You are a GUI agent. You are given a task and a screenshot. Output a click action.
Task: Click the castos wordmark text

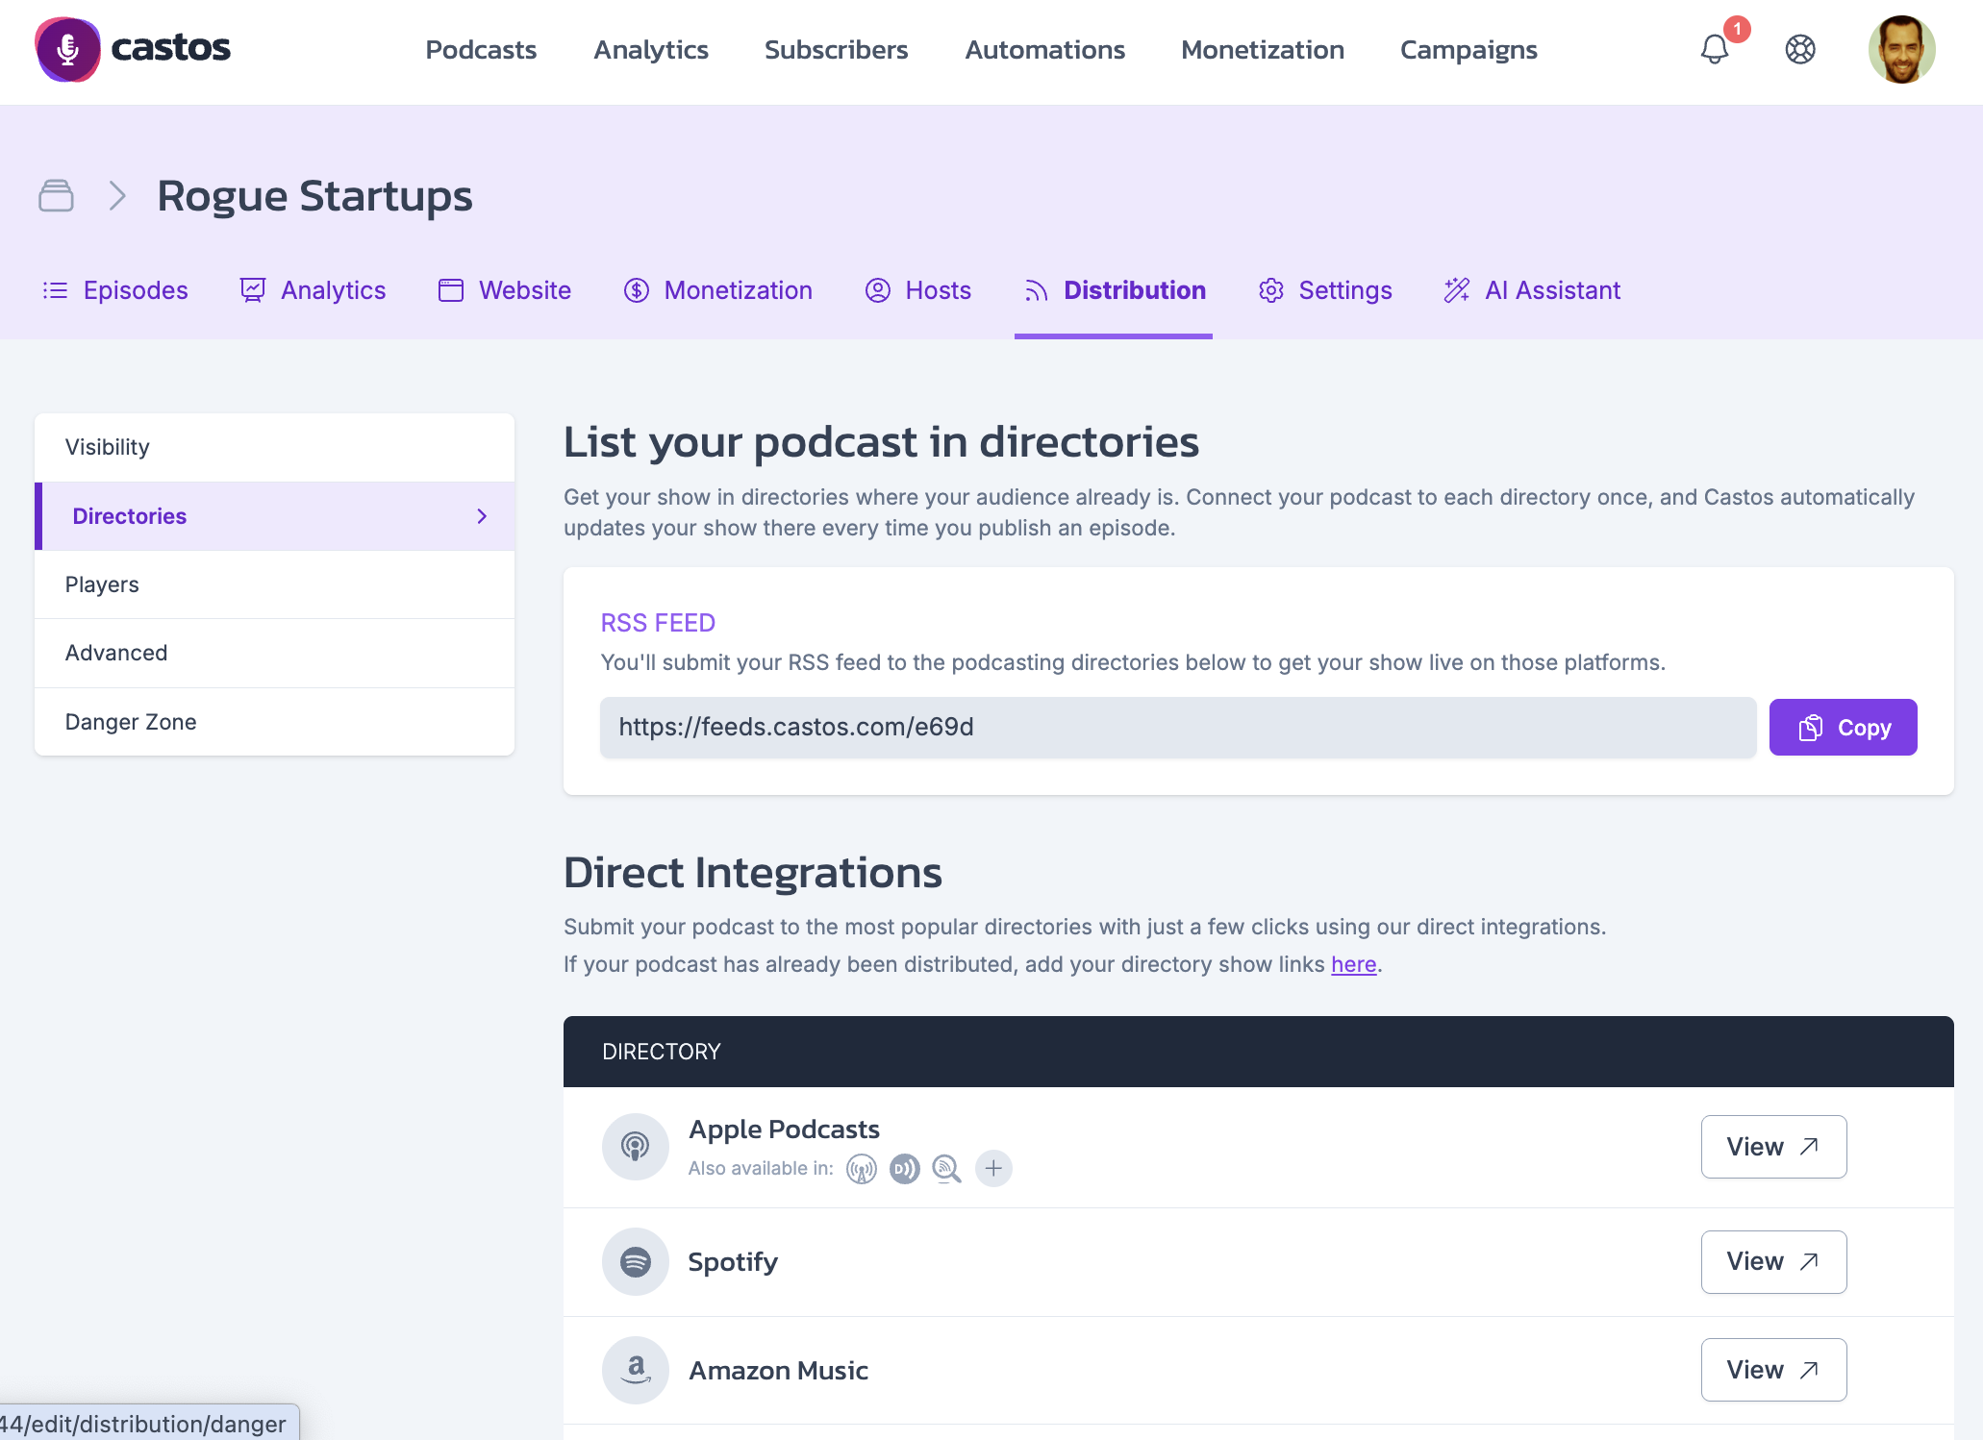pyautogui.click(x=170, y=48)
